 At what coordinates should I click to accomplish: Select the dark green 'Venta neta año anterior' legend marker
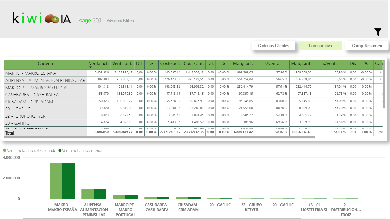[x=60, y=151]
